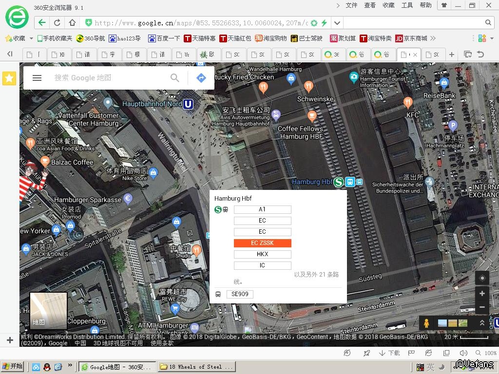The image size is (499, 374).
Task: Switch to map view via 地图 thumbnail
Action: tap(48, 310)
